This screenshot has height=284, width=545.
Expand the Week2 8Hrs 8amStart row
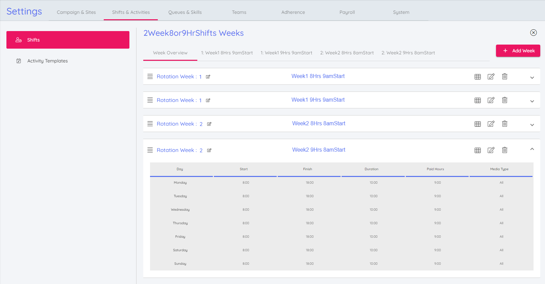point(532,125)
